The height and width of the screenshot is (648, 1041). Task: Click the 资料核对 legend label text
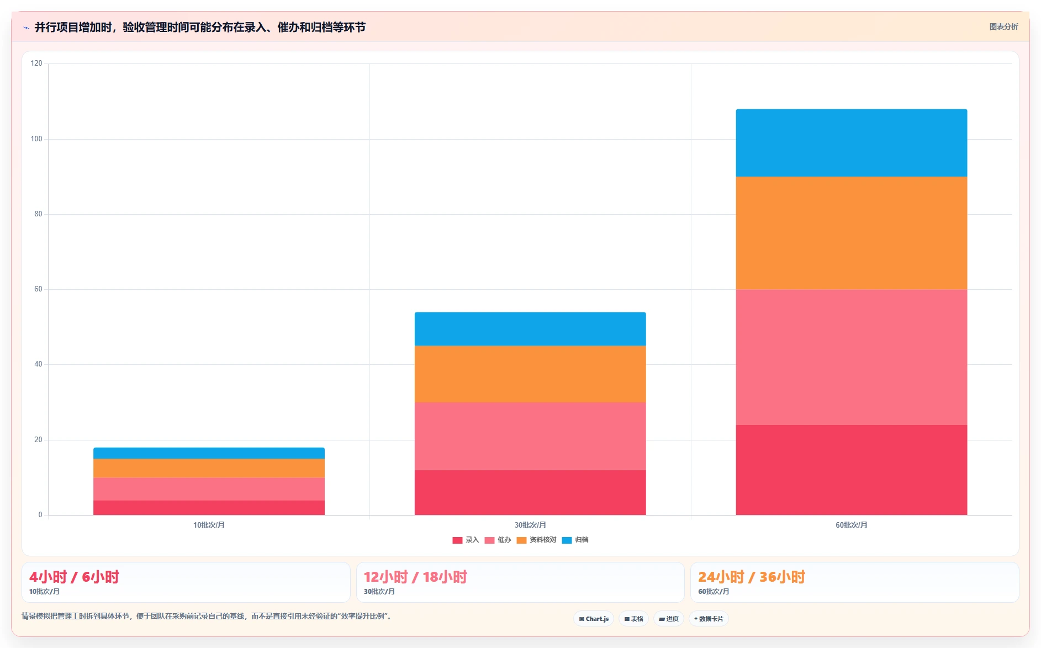click(x=543, y=540)
